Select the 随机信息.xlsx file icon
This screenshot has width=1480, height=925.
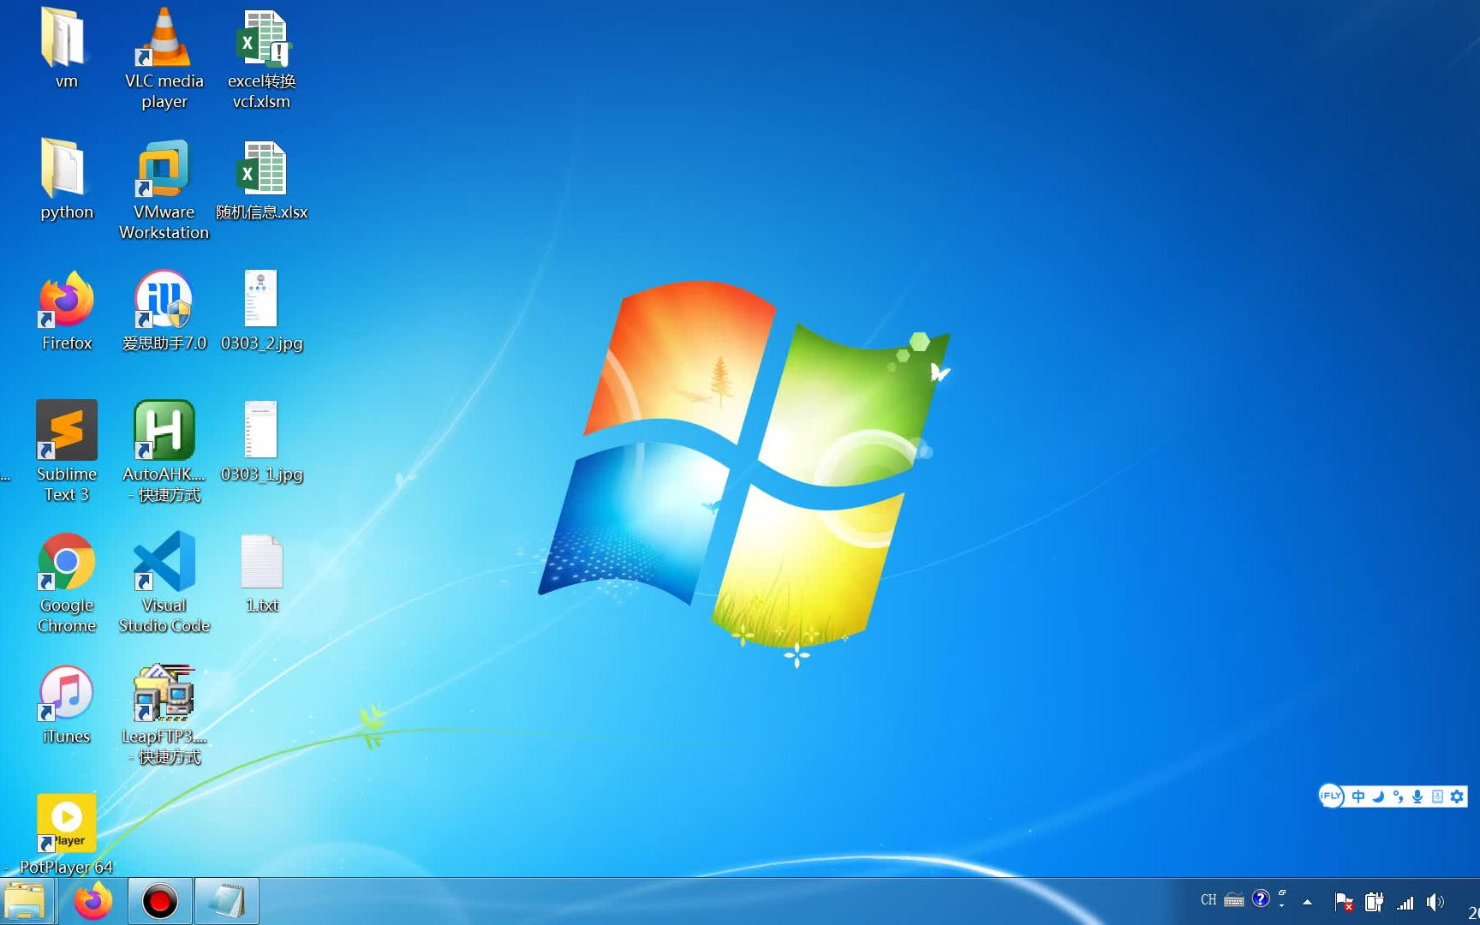261,180
